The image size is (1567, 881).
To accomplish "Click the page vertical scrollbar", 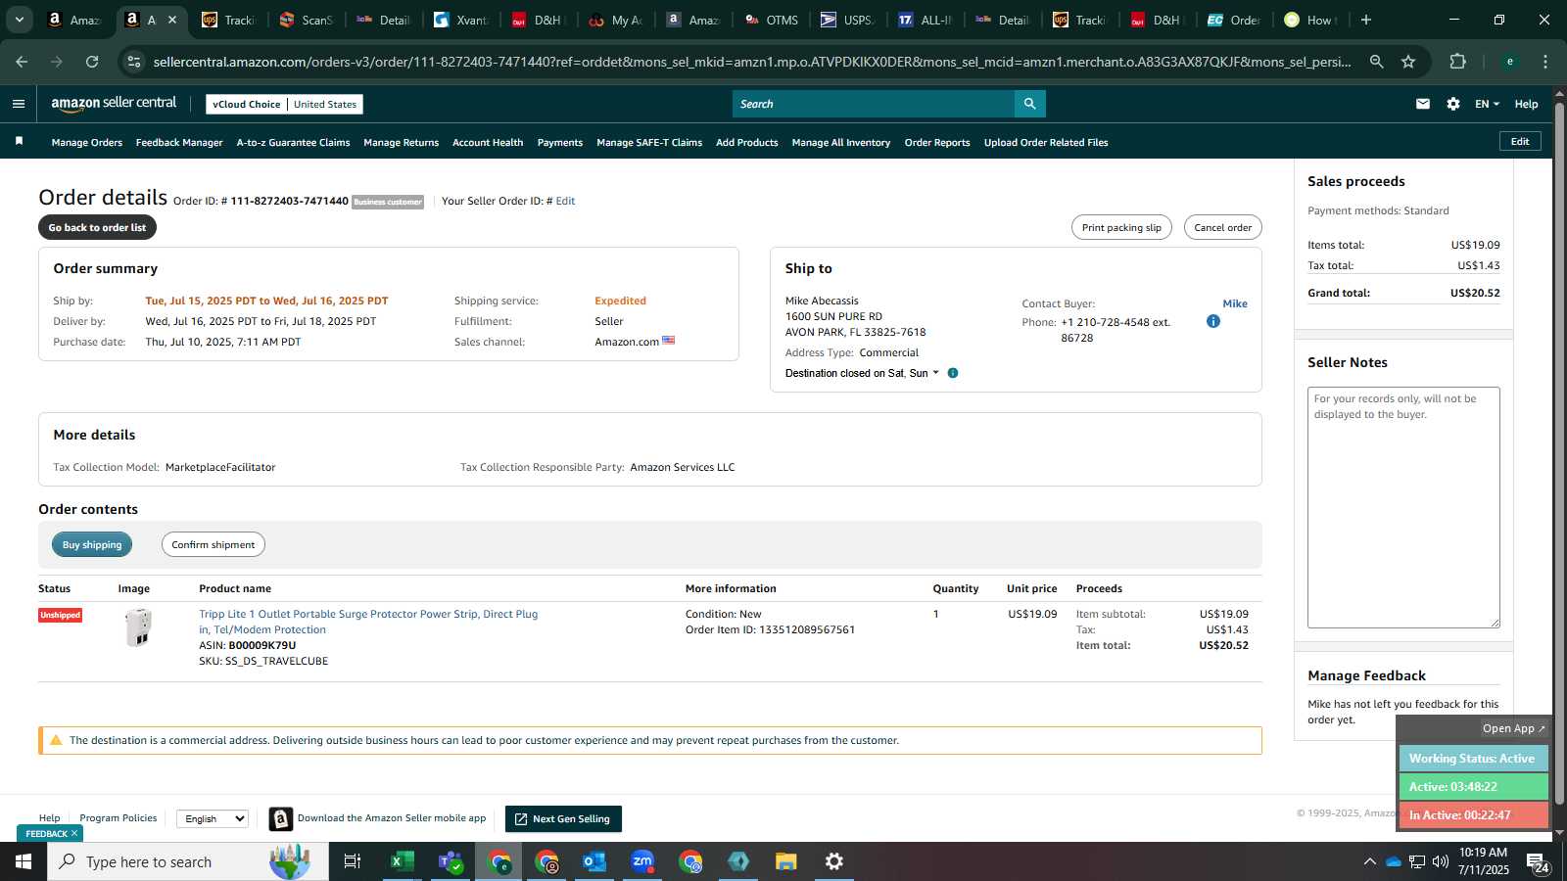I will coord(1559,455).
